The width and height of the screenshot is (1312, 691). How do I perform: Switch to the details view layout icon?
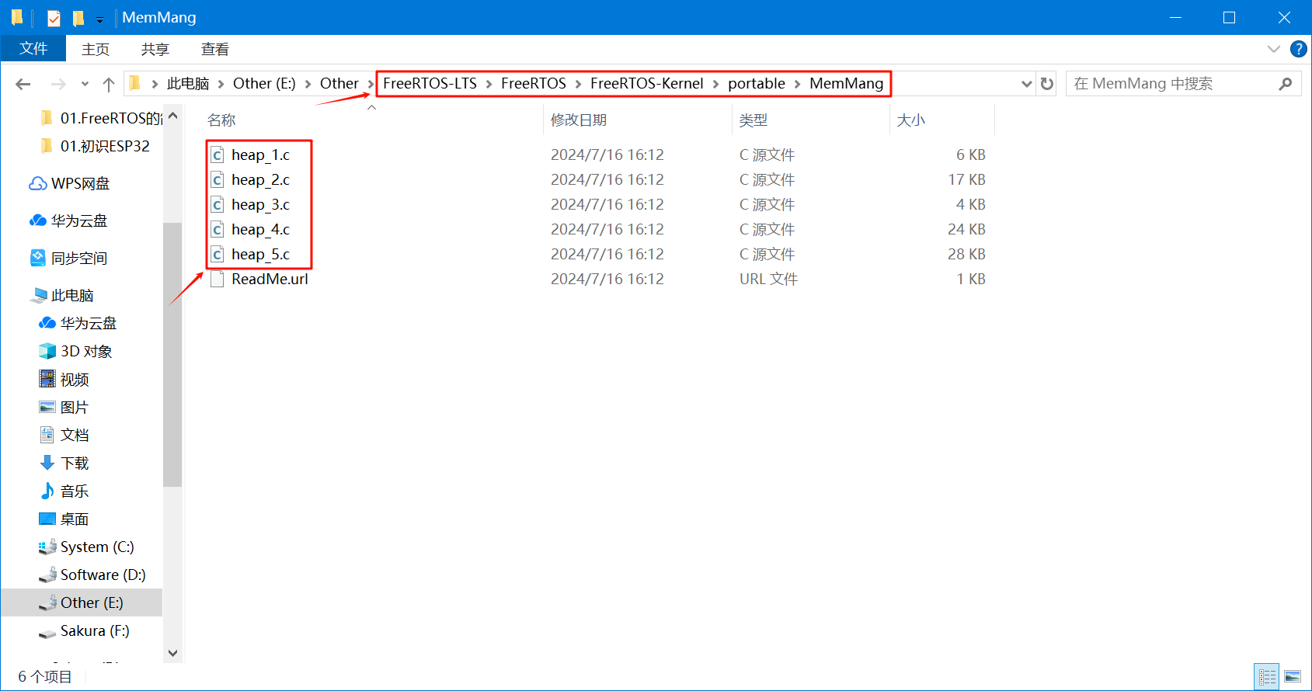coord(1267,676)
